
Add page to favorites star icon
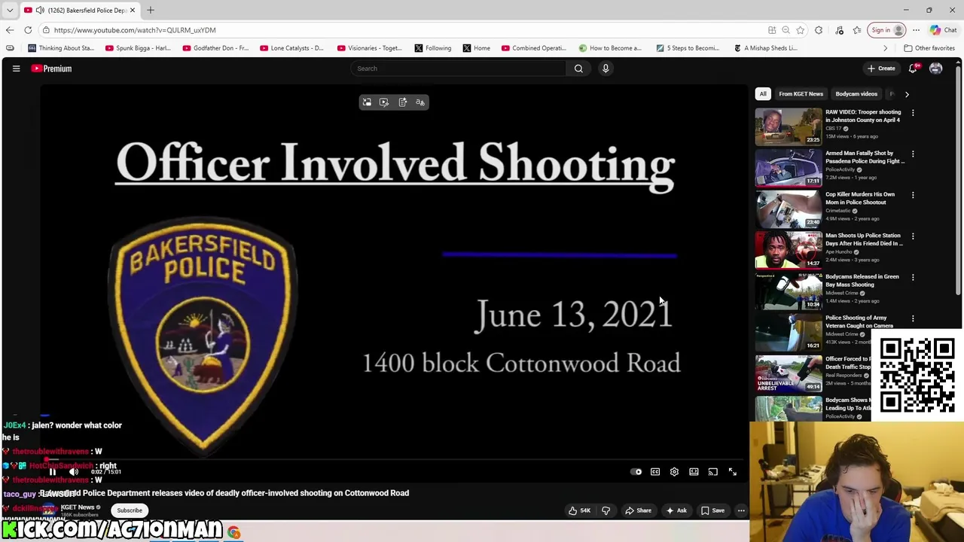pos(800,30)
